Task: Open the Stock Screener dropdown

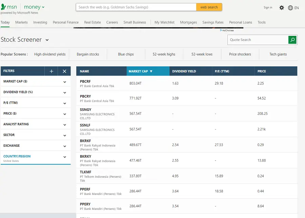Action: click(47, 40)
